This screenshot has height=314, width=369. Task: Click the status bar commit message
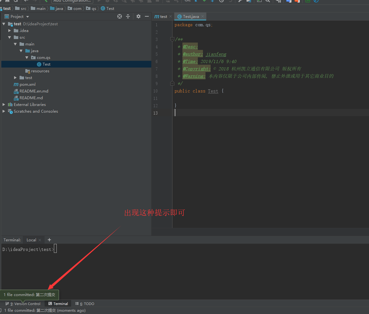coord(45,310)
